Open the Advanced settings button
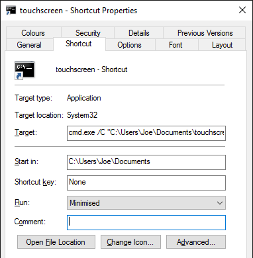Viewport: 253px width, 258px height. (196, 242)
